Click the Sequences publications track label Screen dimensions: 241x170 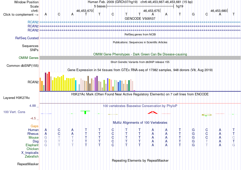pos(30,46)
